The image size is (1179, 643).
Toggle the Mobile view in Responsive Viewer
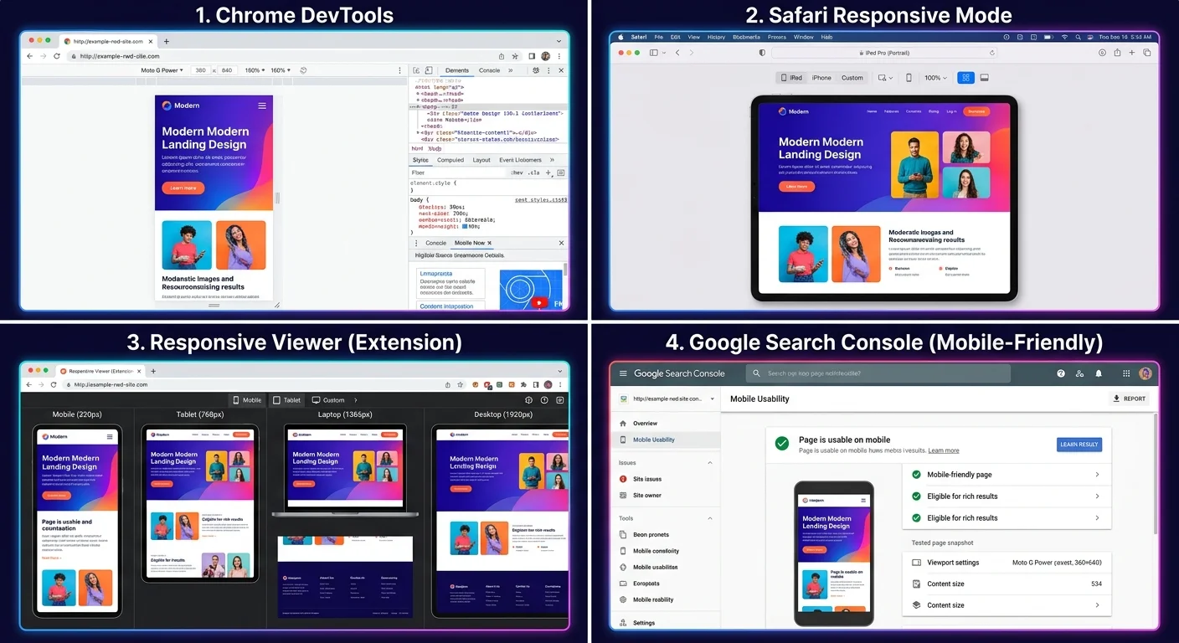(x=247, y=400)
